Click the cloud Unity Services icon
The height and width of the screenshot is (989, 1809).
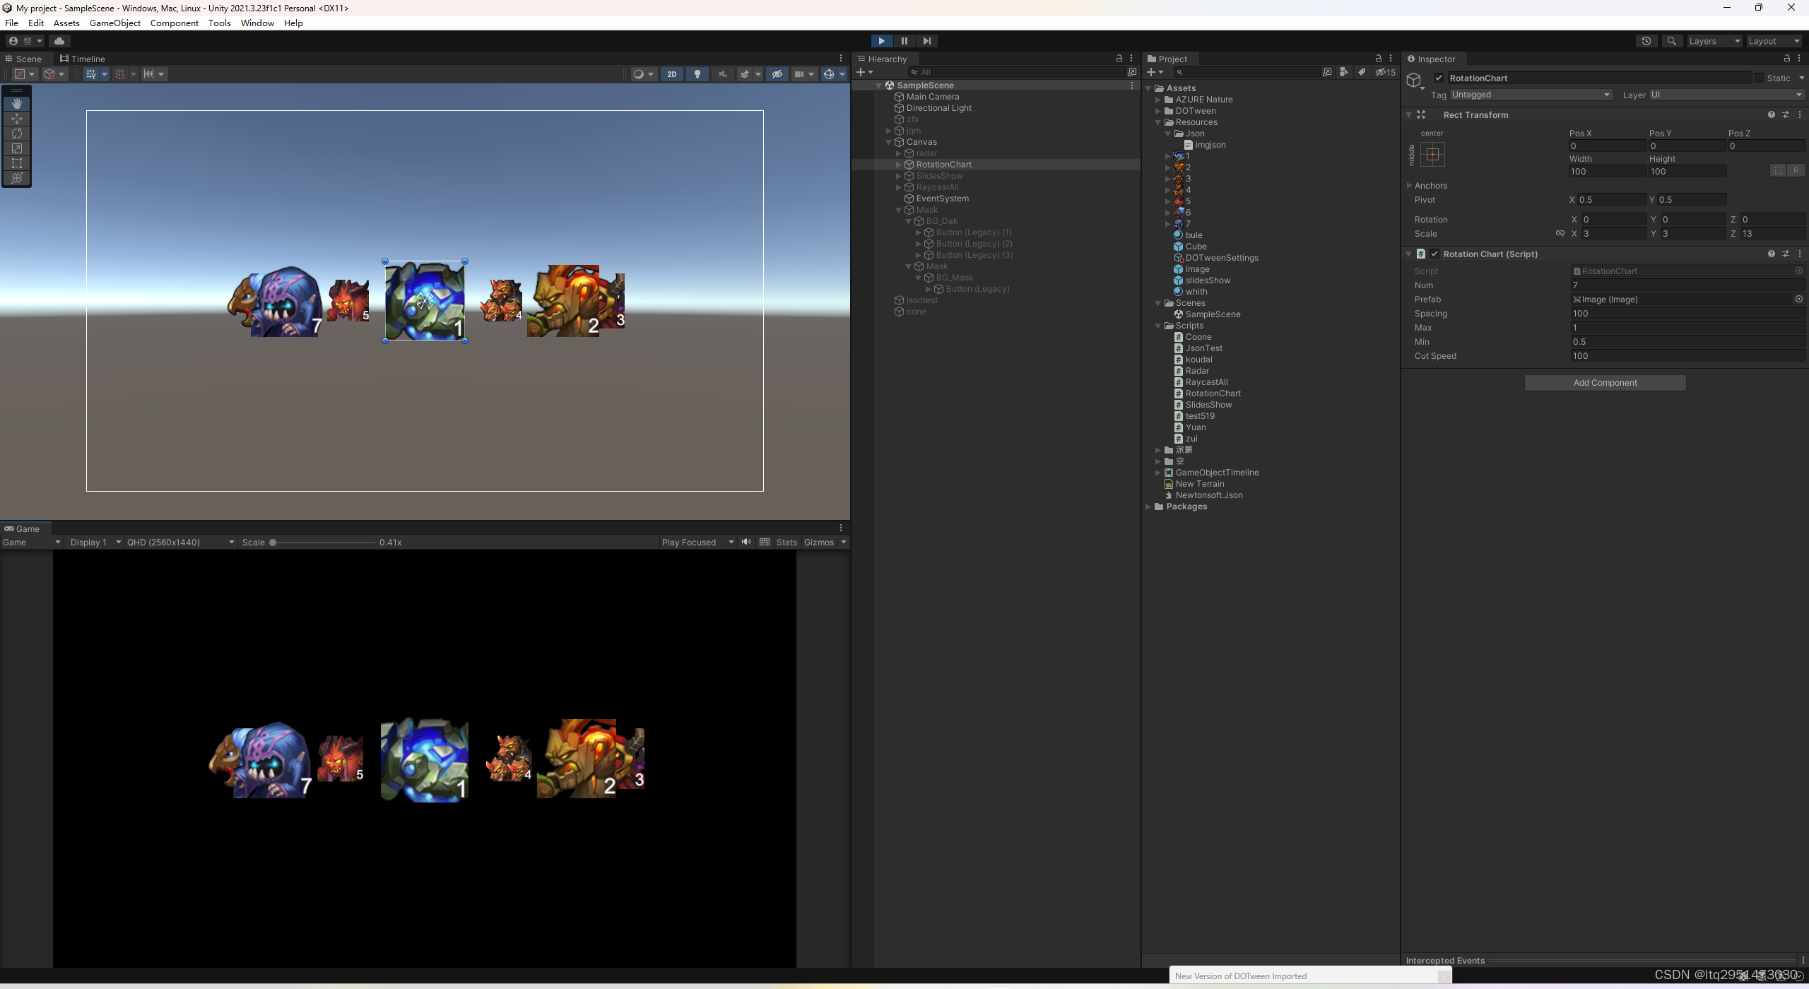(x=59, y=41)
